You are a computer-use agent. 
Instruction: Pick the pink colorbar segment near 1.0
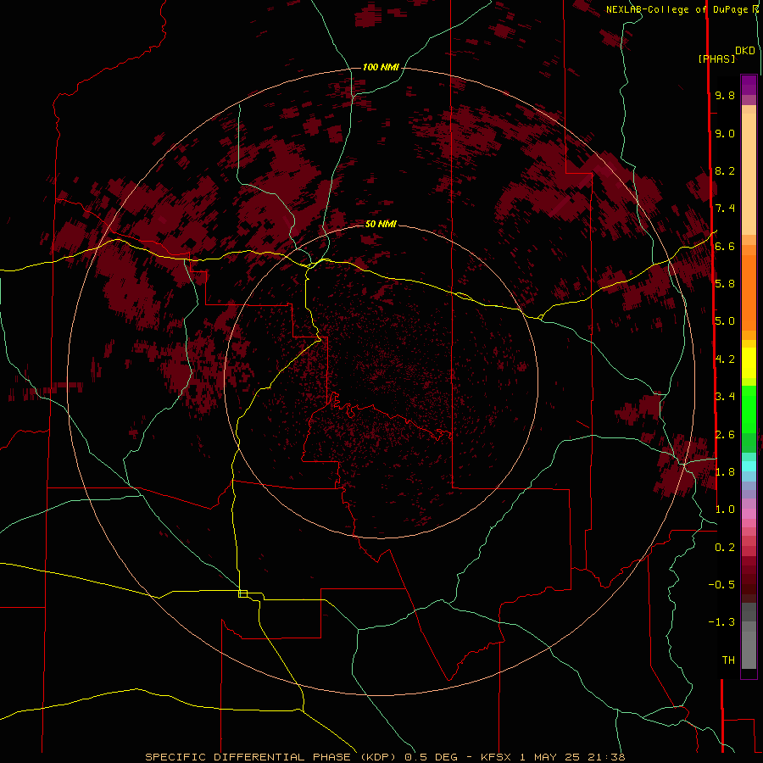point(749,514)
